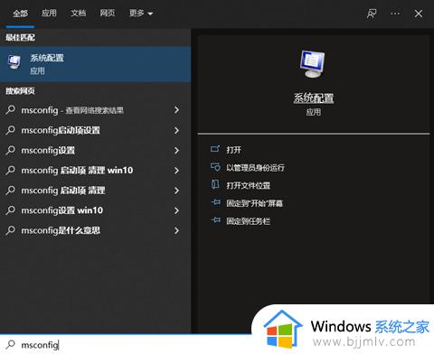
Task: Expand the msconfig启动项设置 suggestion arrow
Action: click(177, 130)
